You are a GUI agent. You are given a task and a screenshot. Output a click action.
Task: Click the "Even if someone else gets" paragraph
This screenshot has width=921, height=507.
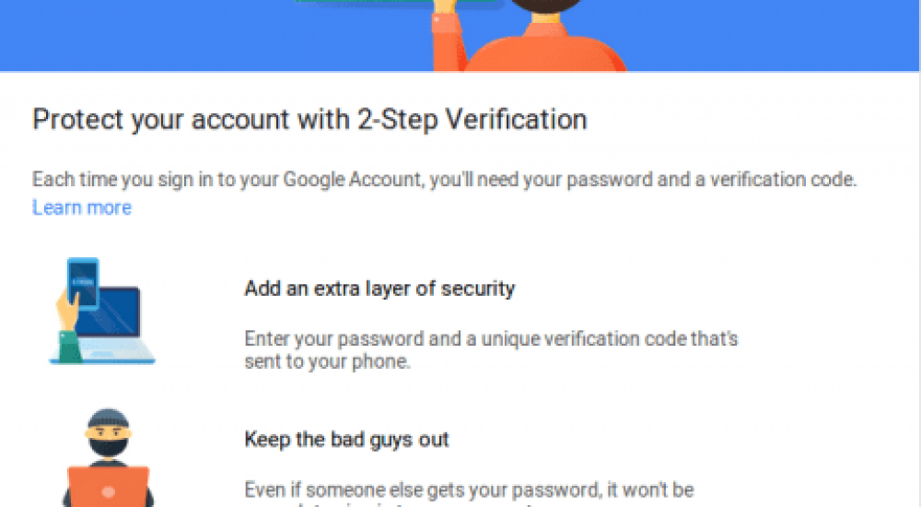[469, 489]
